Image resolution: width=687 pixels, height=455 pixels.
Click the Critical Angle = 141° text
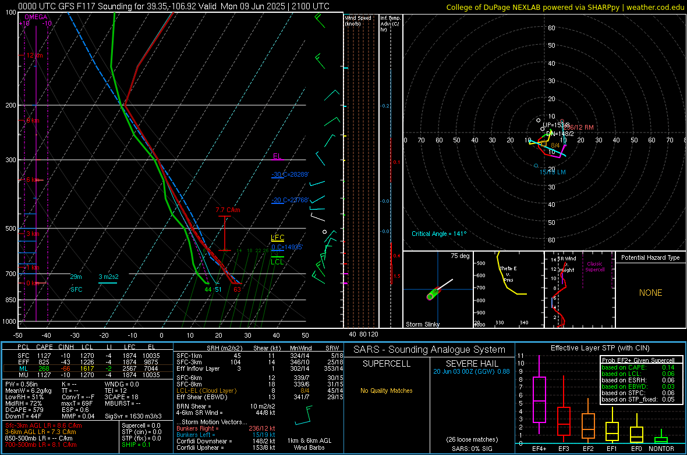click(x=439, y=234)
